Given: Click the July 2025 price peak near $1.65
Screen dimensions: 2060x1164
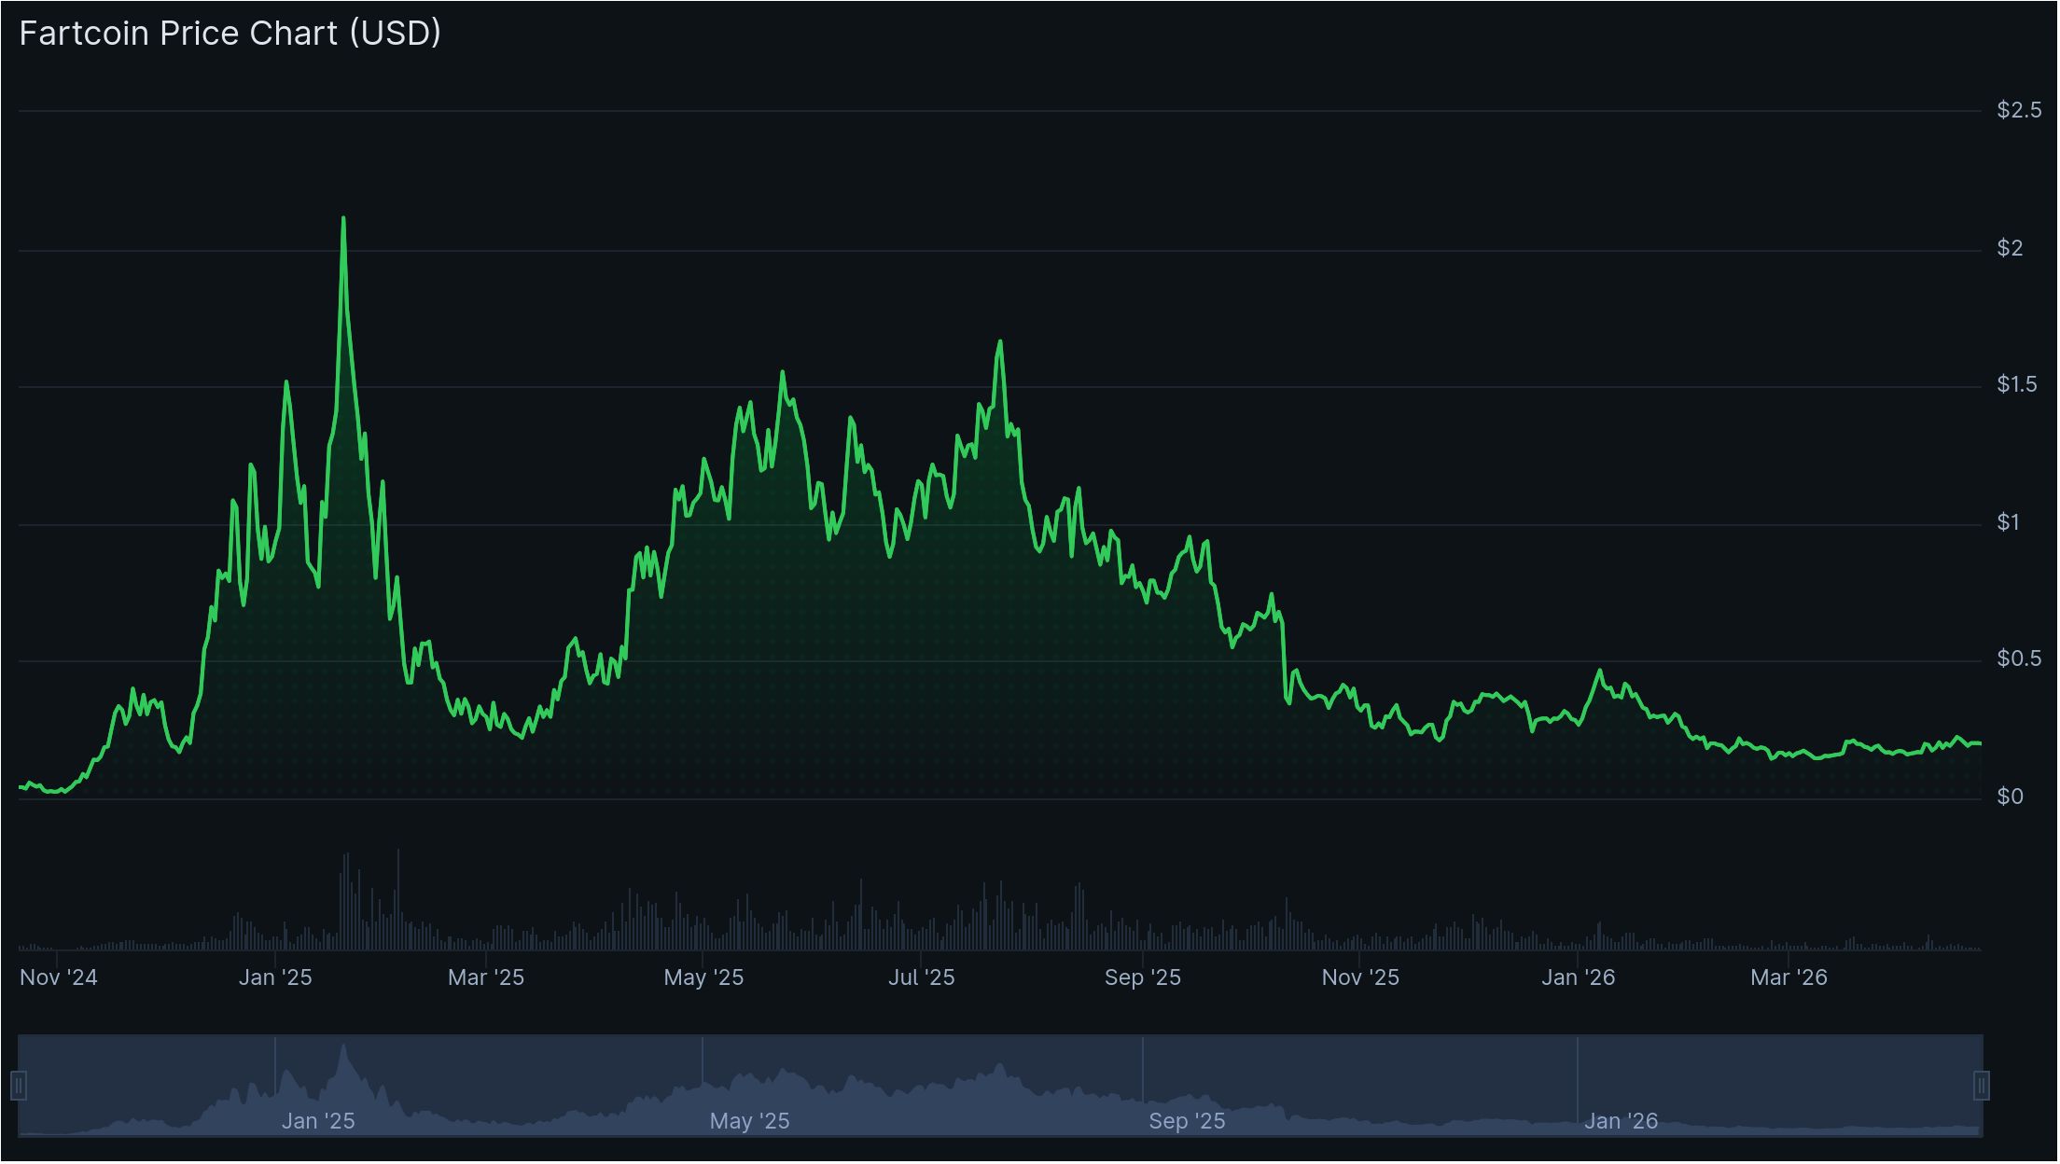Looking at the screenshot, I should 1000,342.
